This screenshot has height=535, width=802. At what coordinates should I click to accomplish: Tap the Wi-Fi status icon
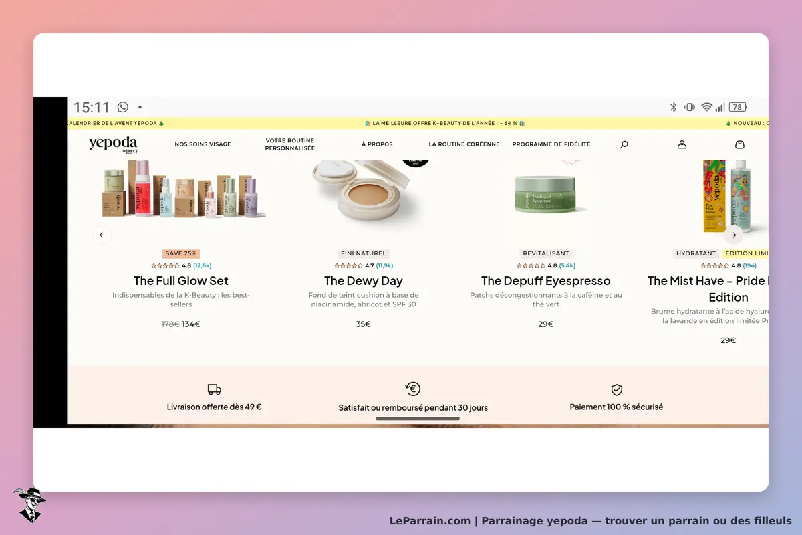pyautogui.click(x=706, y=107)
